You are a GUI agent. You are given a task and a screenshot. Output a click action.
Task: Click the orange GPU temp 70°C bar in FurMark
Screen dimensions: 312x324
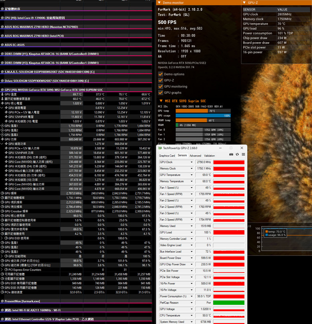pos(192,111)
